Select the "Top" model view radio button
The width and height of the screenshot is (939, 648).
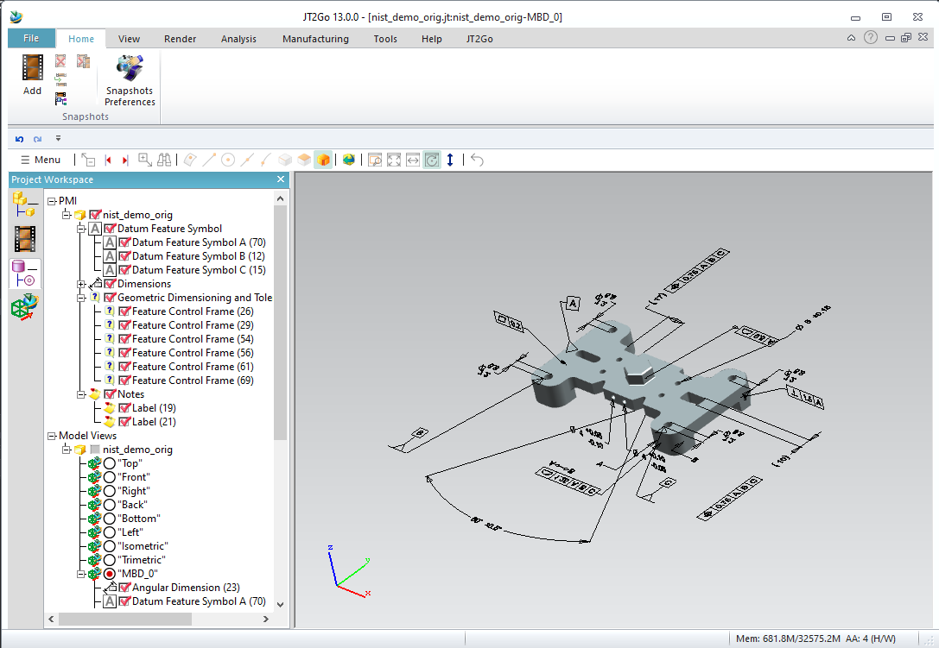pos(110,463)
